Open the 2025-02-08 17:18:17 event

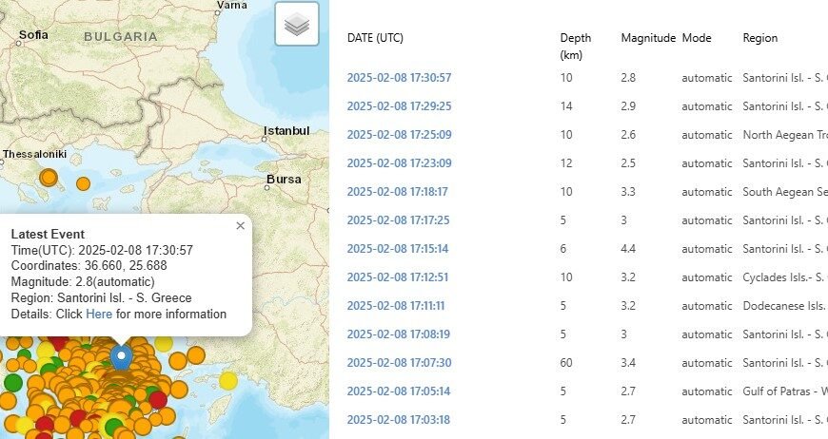tap(399, 192)
